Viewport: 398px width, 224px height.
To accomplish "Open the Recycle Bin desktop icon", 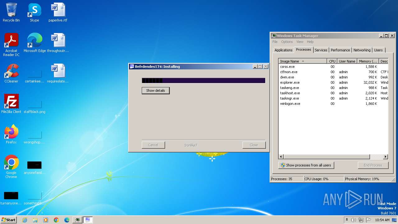I will click(x=11, y=12).
